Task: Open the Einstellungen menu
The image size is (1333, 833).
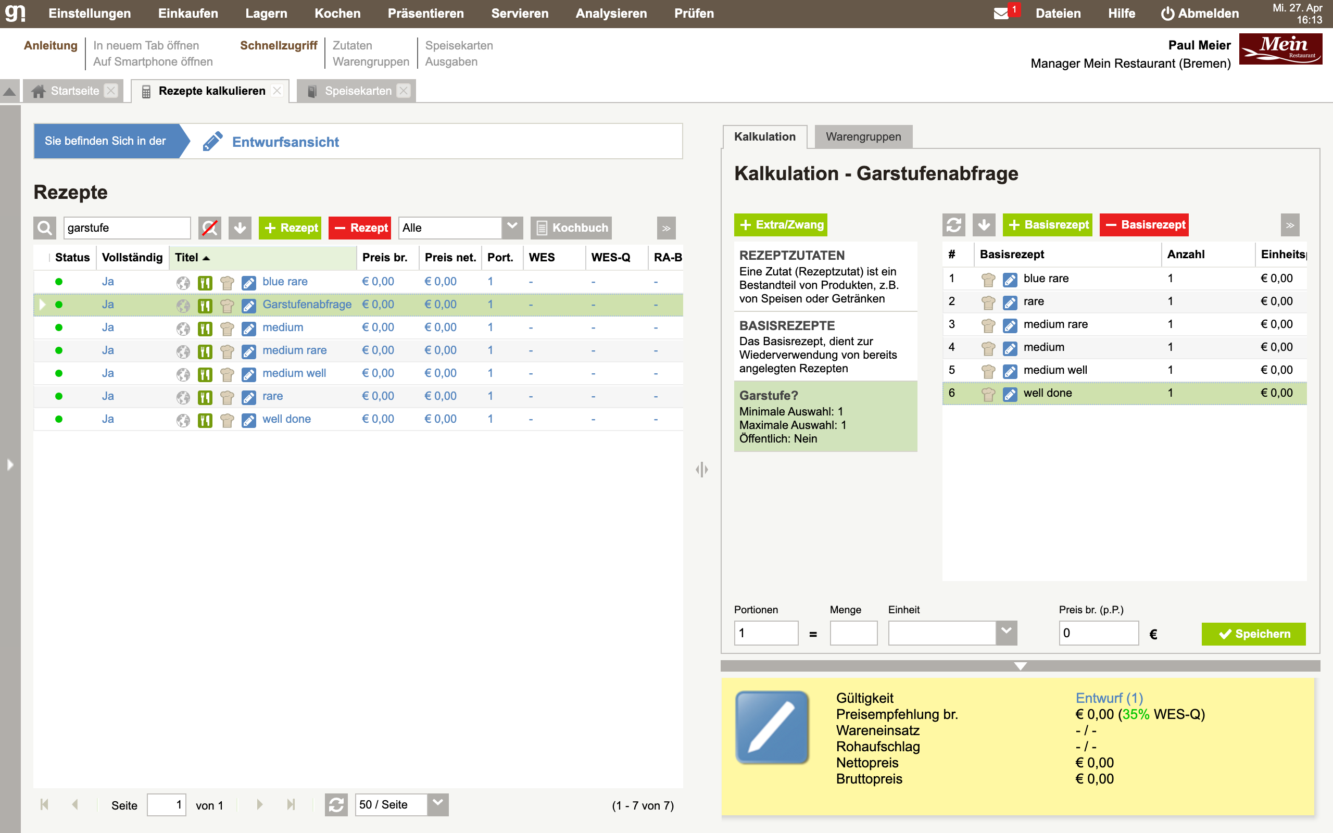Action: click(x=90, y=13)
